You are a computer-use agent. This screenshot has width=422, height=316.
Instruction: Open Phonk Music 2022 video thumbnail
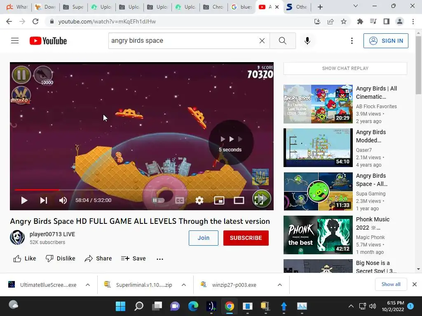tap(318, 235)
